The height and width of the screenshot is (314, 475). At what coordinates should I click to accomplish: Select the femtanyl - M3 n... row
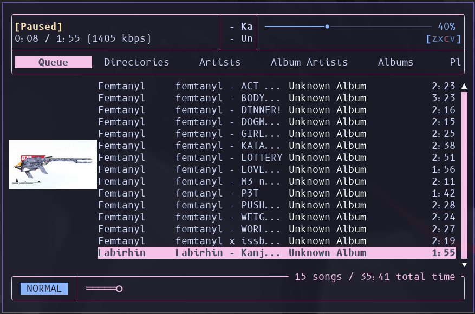tap(277, 181)
